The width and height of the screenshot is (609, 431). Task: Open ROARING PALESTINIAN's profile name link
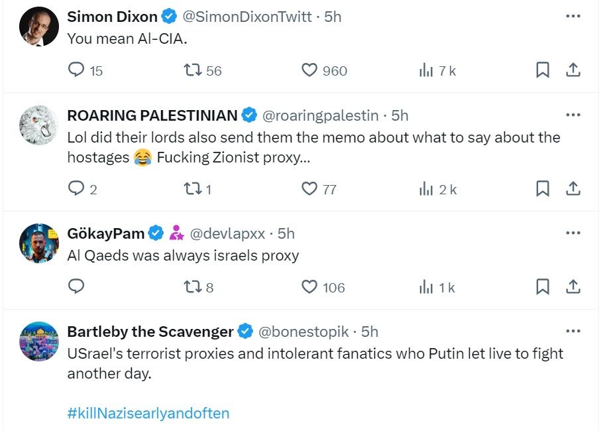[x=152, y=115]
